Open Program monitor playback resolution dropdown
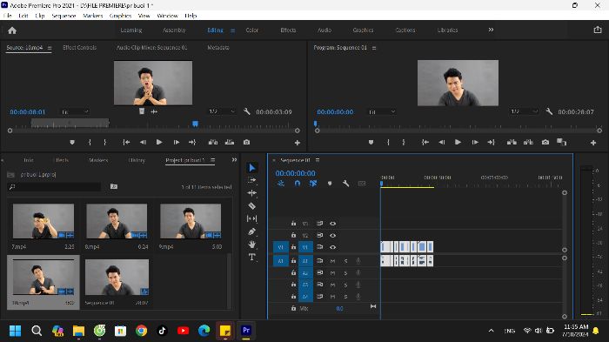This screenshot has width=609, height=342. 524,111
